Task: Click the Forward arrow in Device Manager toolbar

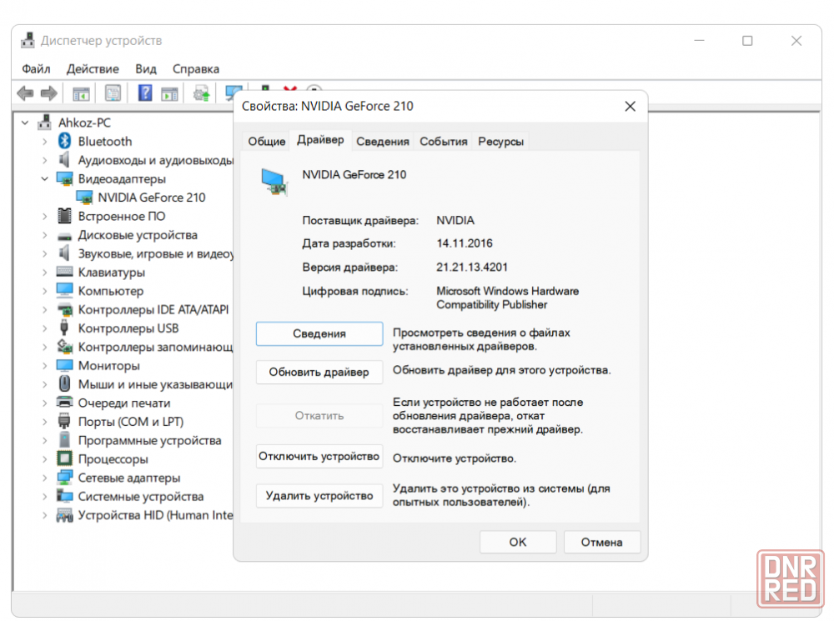Action: click(49, 93)
